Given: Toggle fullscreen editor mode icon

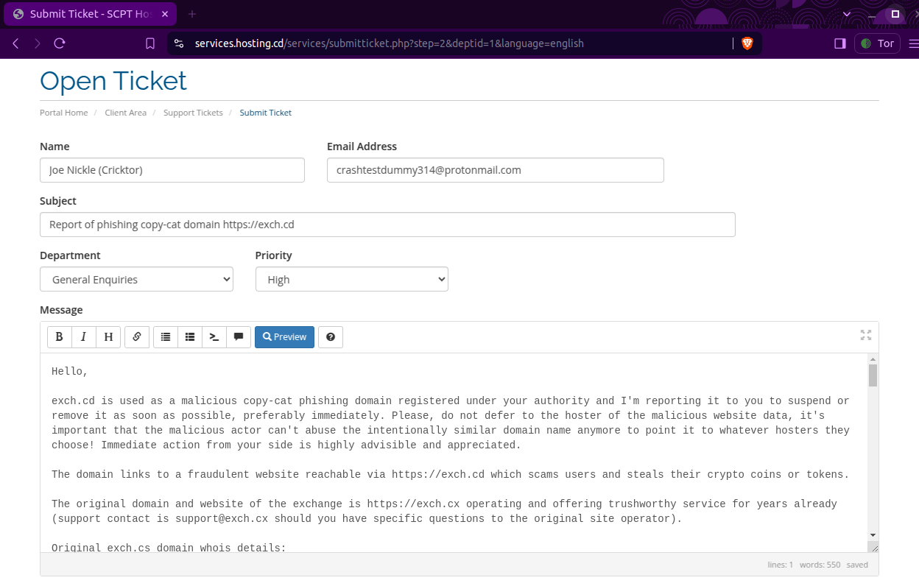Looking at the screenshot, I should point(866,335).
